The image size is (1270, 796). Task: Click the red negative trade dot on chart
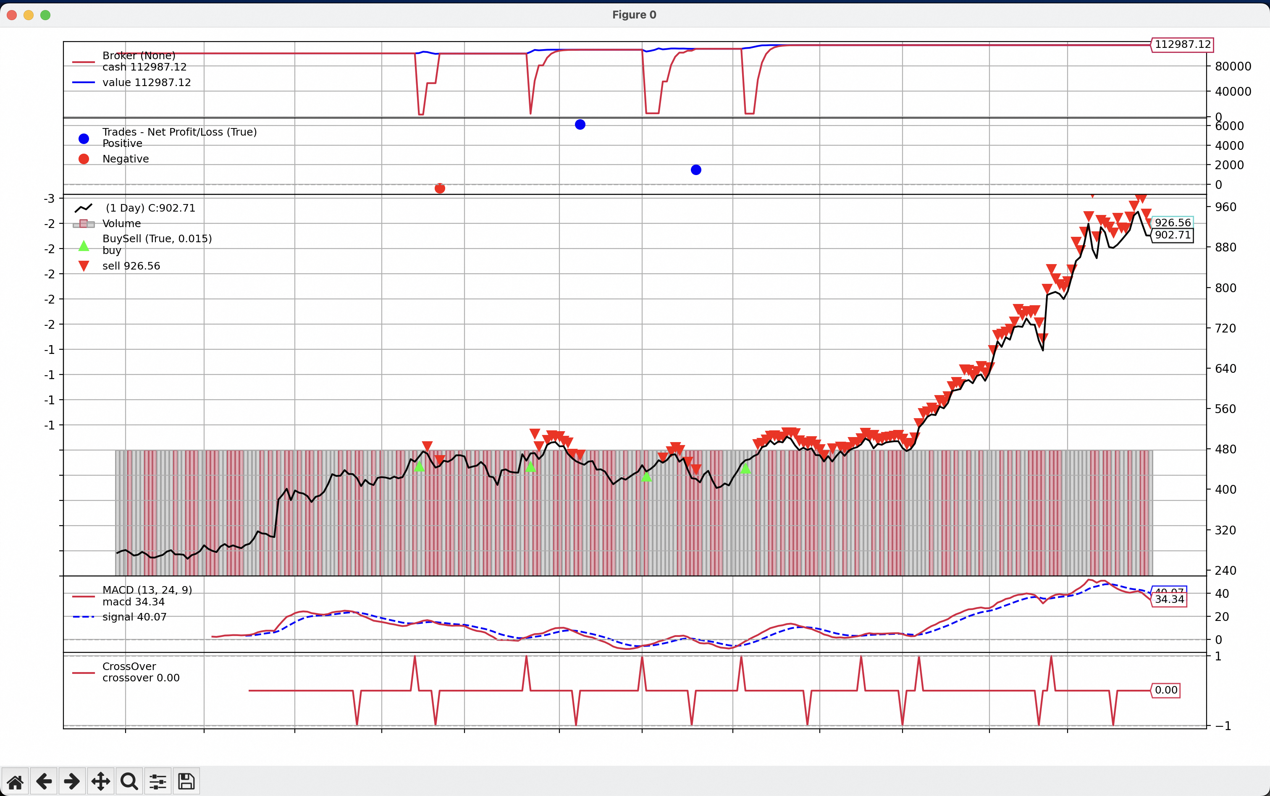440,189
